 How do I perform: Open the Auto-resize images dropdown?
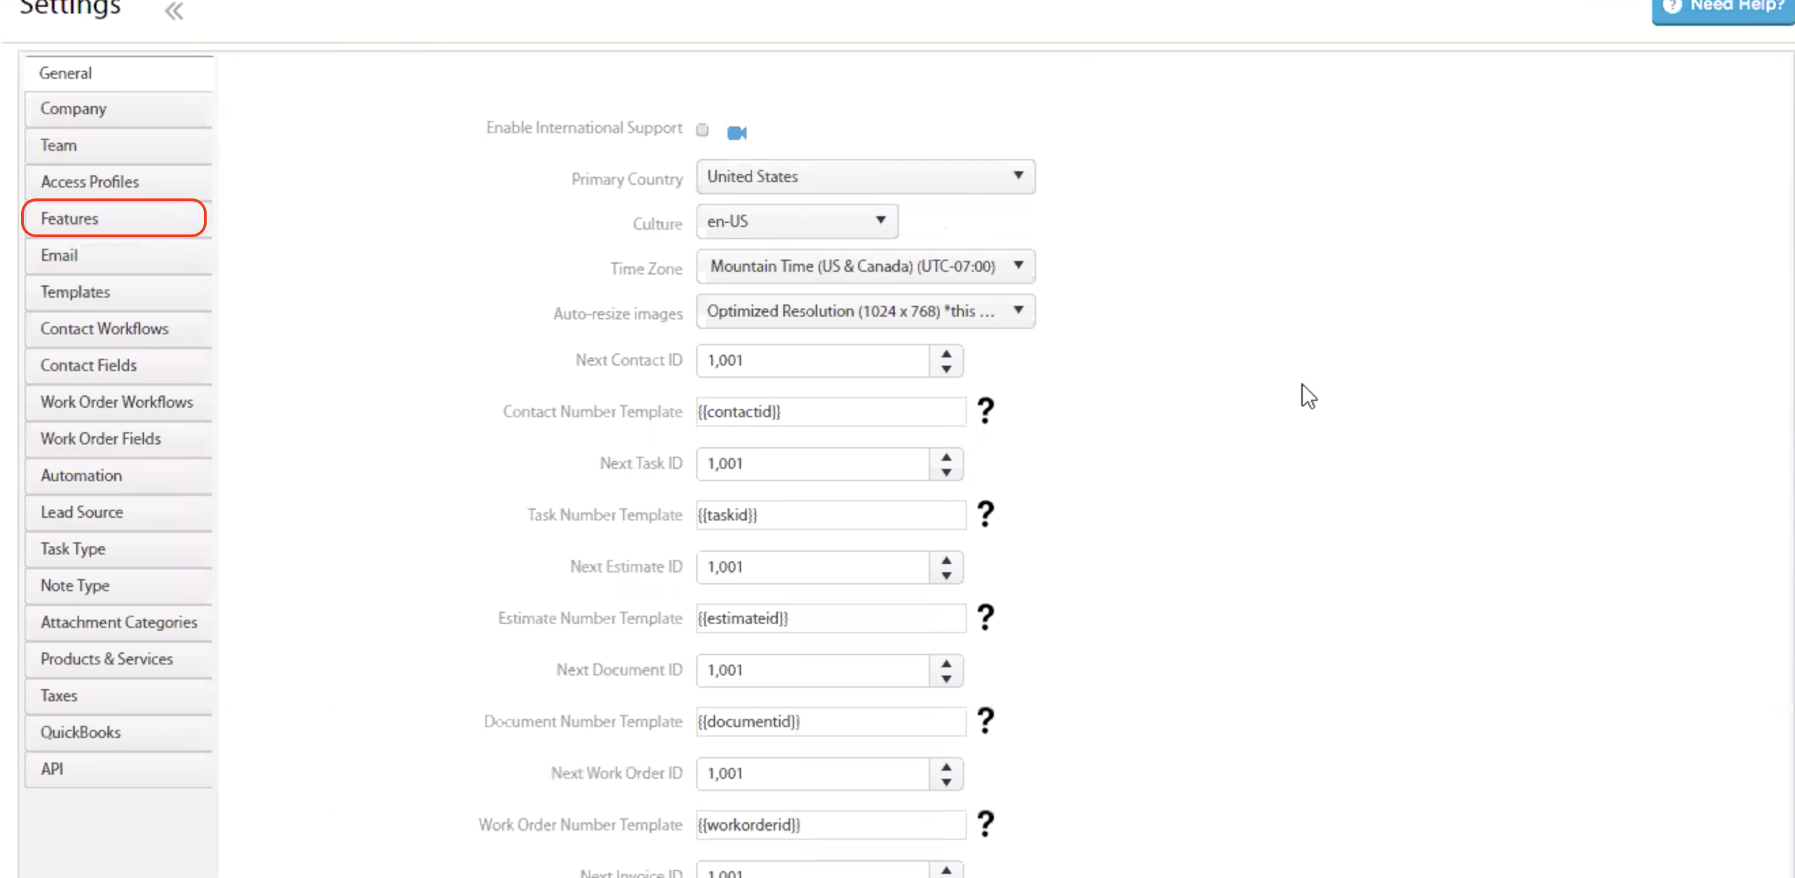tap(866, 311)
